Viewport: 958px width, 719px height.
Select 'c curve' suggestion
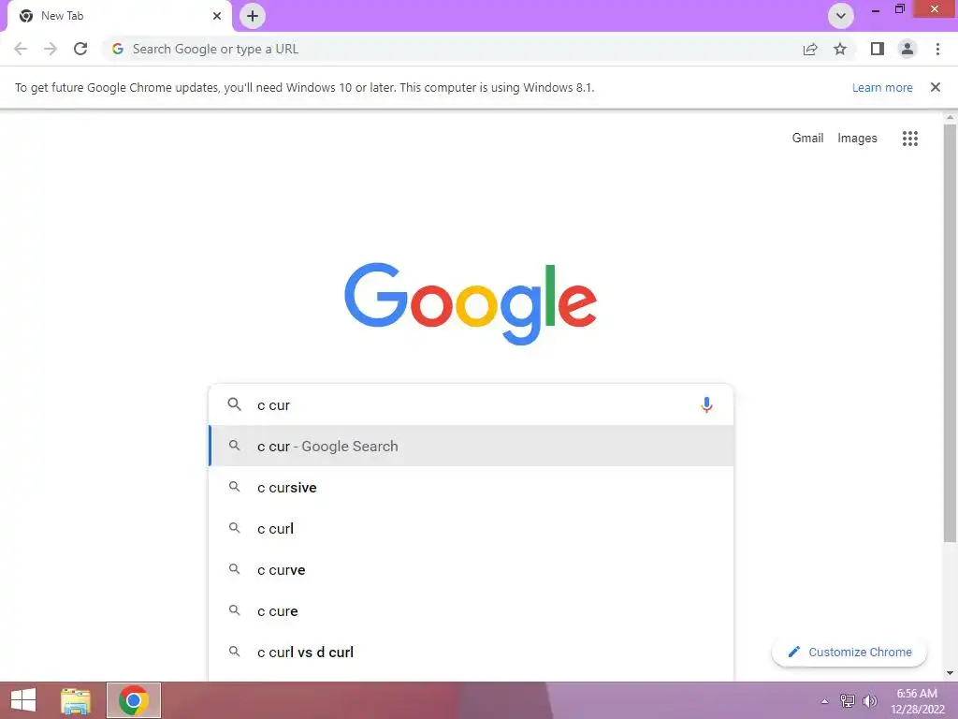pos(471,570)
